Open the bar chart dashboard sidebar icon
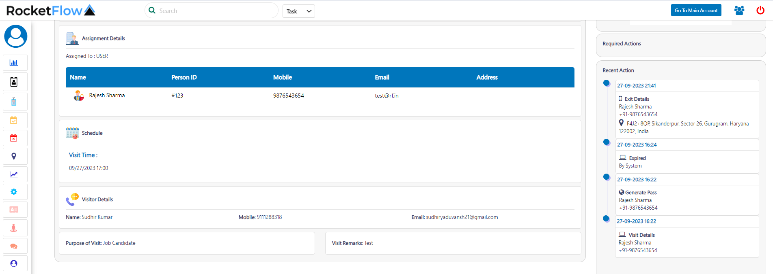Screen dimensions: 773x274 14,63
